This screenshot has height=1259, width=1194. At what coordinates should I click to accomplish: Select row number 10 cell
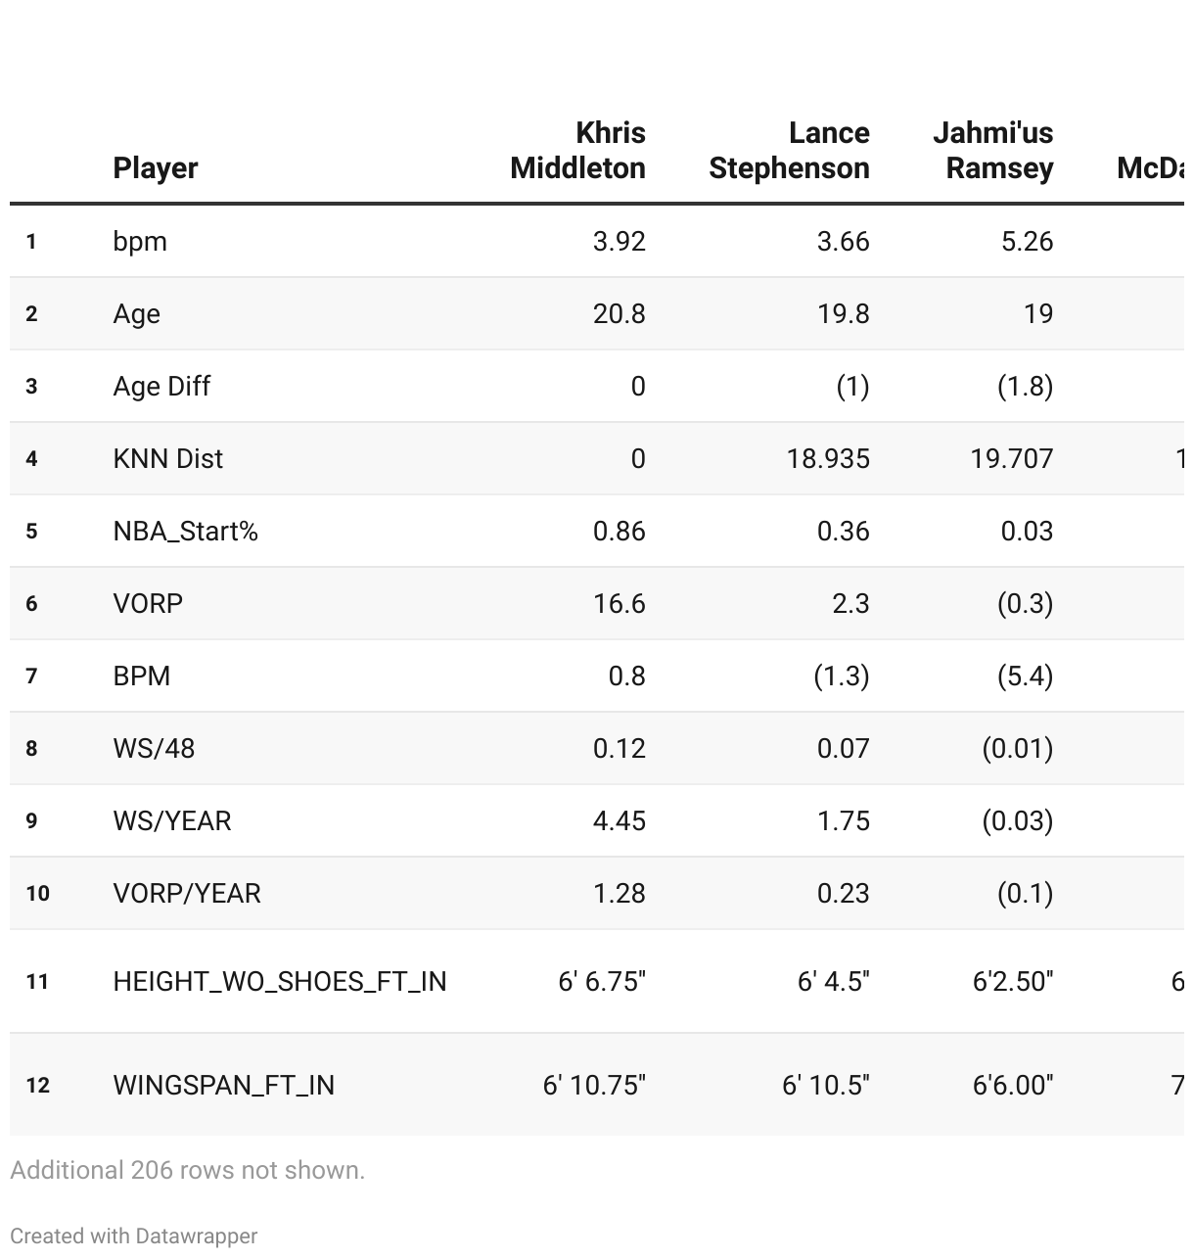tap(38, 894)
